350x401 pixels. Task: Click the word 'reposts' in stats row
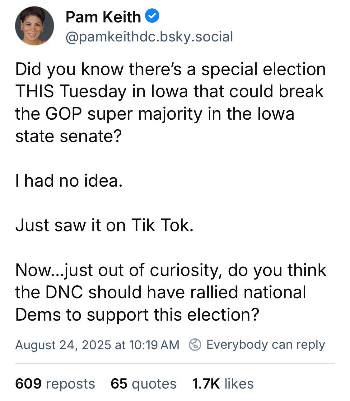(70, 384)
